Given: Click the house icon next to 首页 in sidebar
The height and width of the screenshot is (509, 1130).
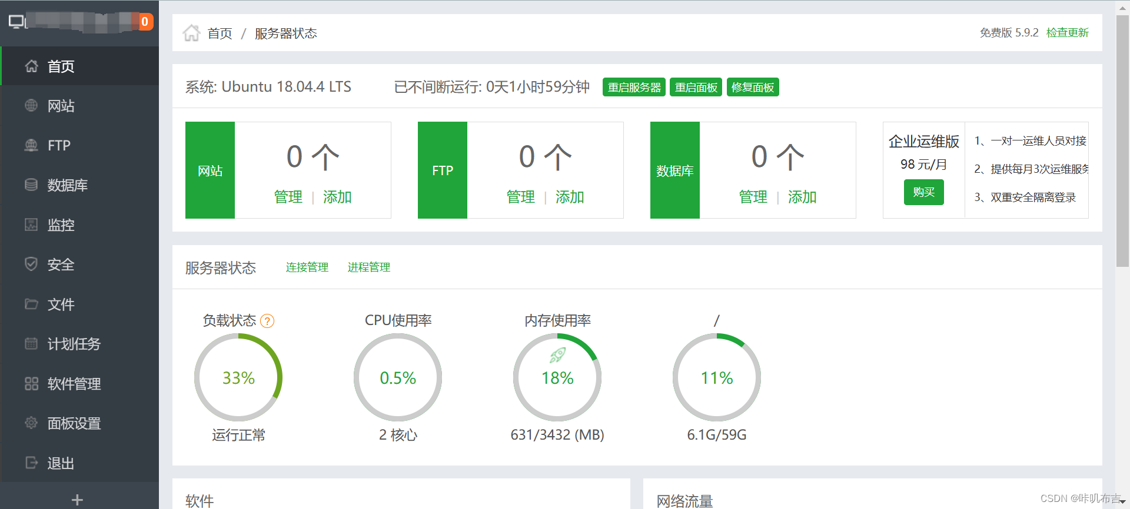Looking at the screenshot, I should point(31,66).
